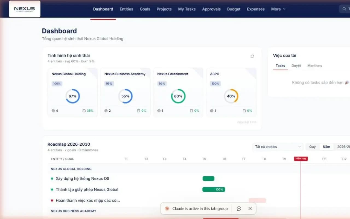Image resolution: width=350 pixels, height=219 pixels.
Task: Open the Dashboard nav item
Action: tap(103, 9)
